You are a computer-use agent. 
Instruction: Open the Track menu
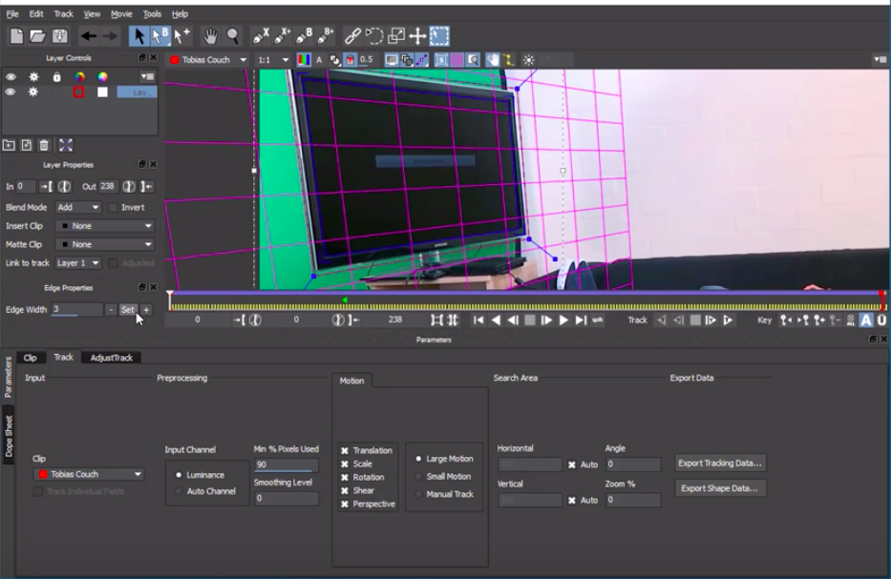(64, 13)
